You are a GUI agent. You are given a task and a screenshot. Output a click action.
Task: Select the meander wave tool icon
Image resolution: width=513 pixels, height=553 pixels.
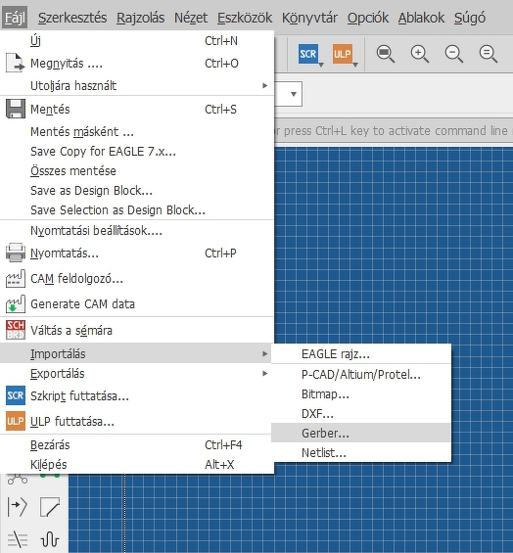click(50, 539)
